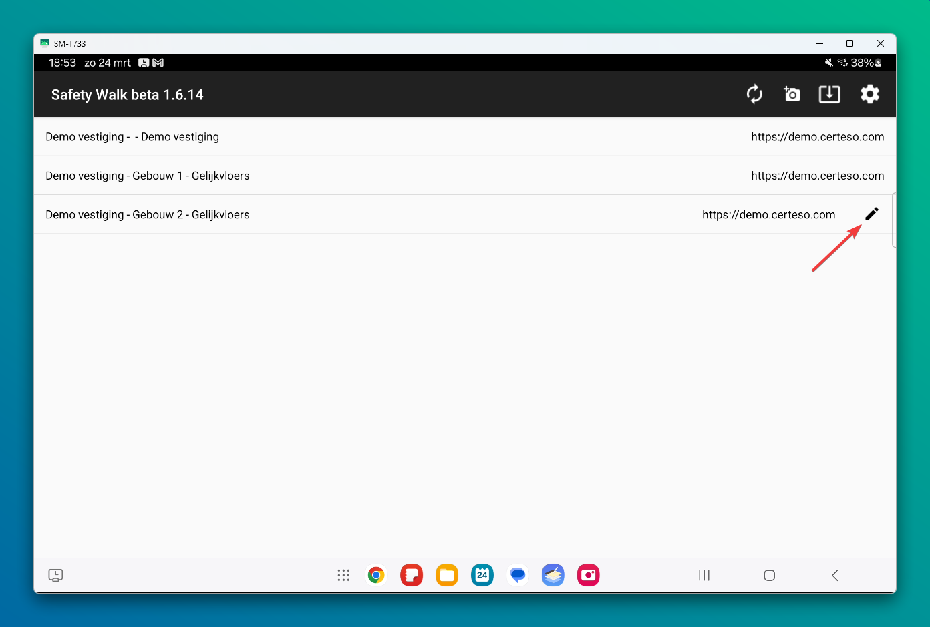Viewport: 930px width, 627px height.
Task: Open the pink camera app in taskbar
Action: click(589, 575)
